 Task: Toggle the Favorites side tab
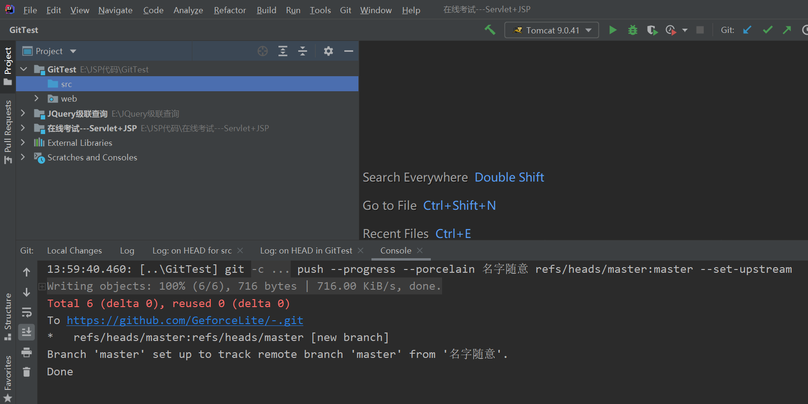point(8,379)
